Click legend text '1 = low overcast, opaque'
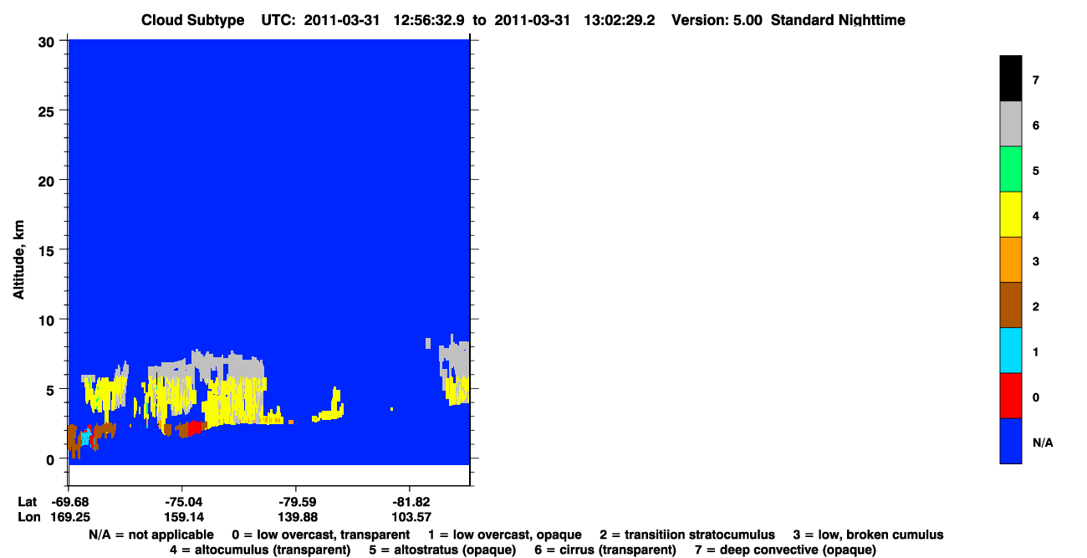Screen dimensions: 1087x558 pyautogui.click(x=505, y=535)
